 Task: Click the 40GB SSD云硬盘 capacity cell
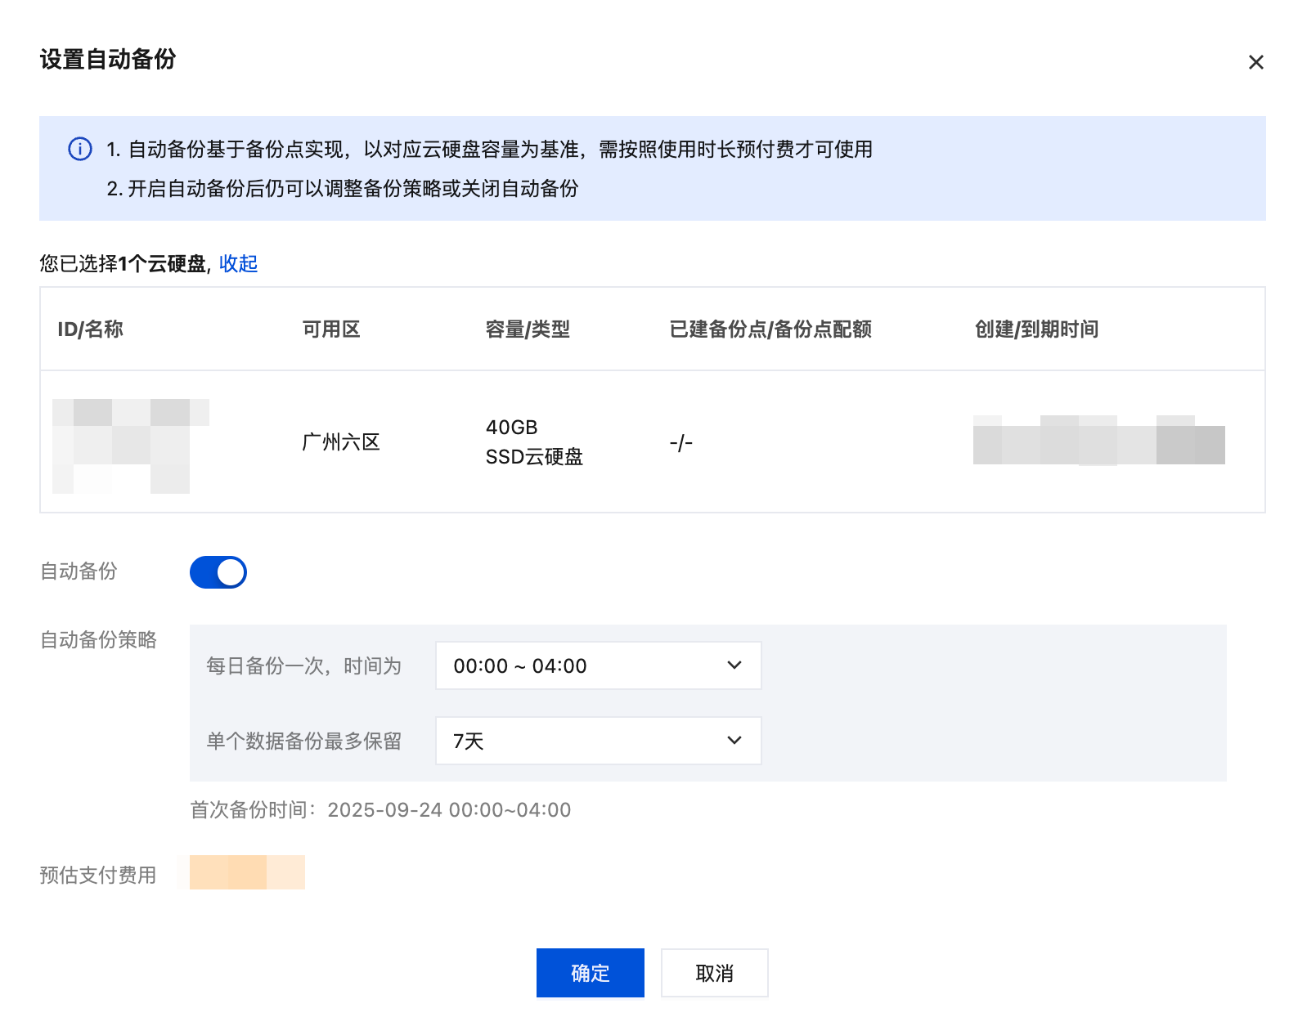pyautogui.click(x=534, y=442)
